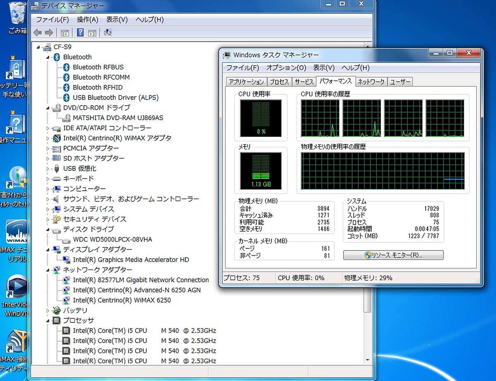496x381 pixels.
Task: Collapse the プロセッサ category
Action: [48, 321]
